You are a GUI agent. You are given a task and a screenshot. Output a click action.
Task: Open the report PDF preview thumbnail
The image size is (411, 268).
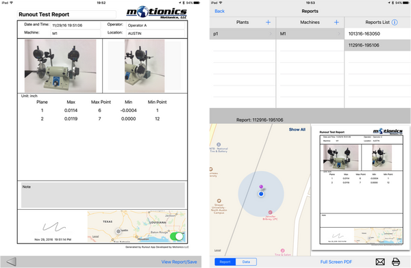point(361,187)
